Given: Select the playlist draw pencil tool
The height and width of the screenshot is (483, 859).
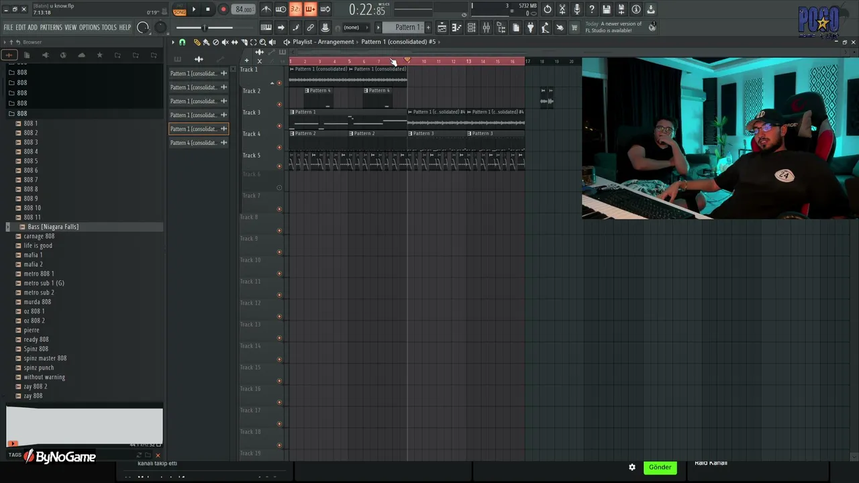Looking at the screenshot, I should (x=197, y=42).
